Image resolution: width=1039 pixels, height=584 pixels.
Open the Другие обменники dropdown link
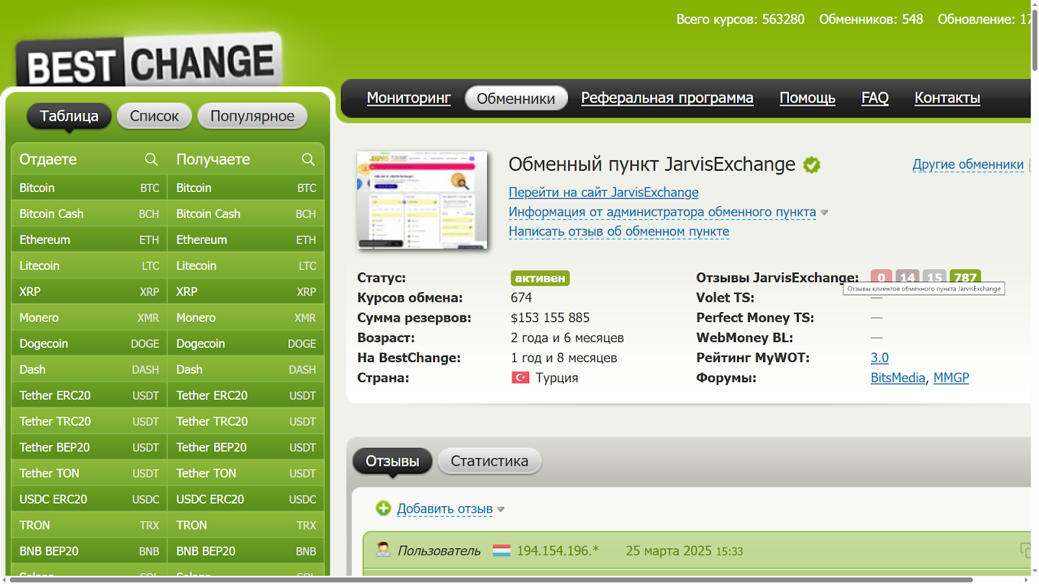click(968, 165)
